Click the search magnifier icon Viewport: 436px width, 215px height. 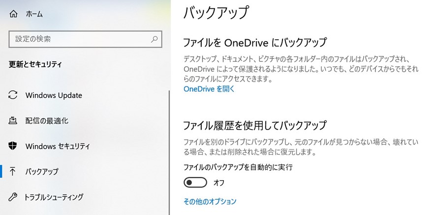click(154, 39)
